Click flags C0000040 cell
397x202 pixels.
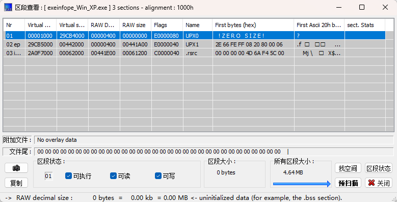pos(167,53)
